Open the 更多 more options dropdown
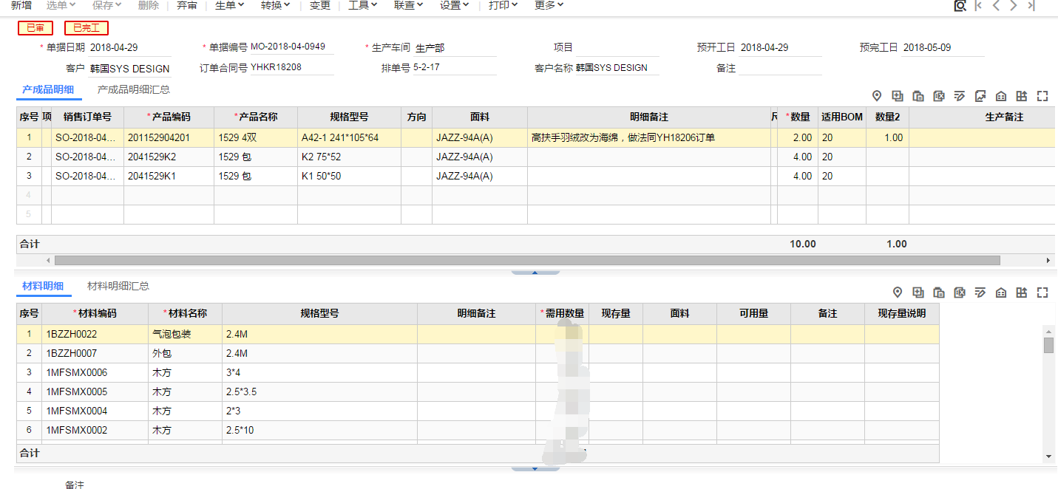This screenshot has height=489, width=1058. click(549, 5)
